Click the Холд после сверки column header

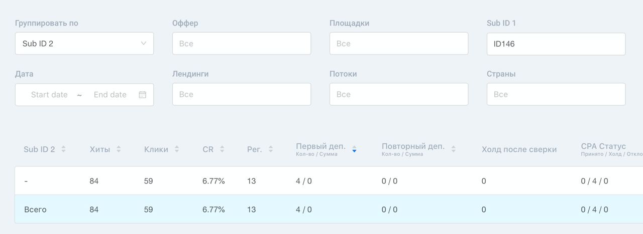coord(519,149)
